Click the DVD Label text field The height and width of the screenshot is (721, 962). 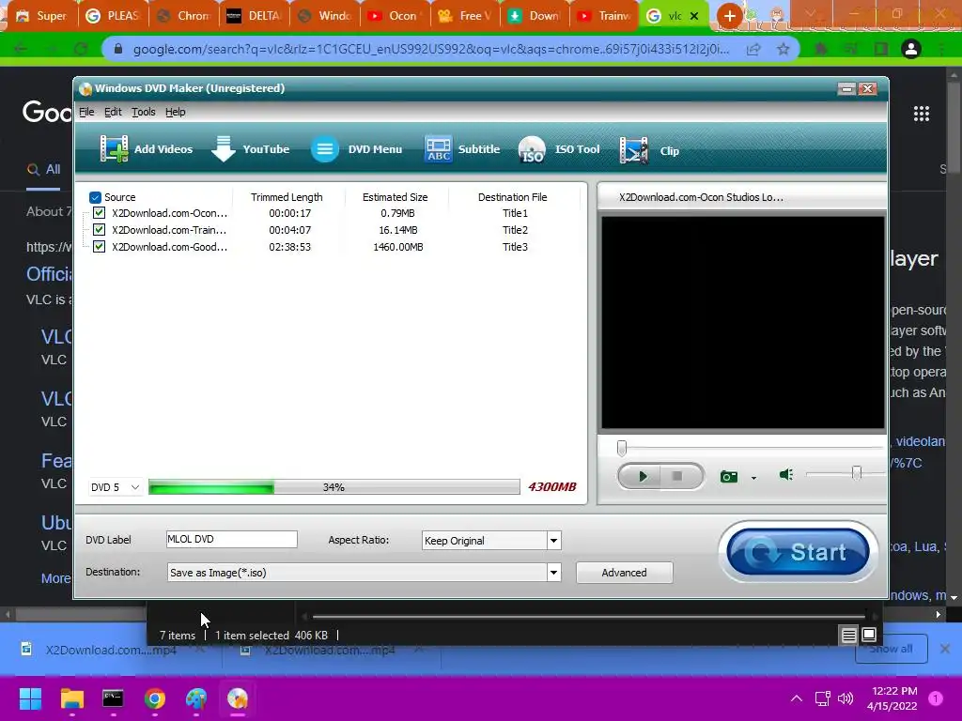[x=232, y=540]
